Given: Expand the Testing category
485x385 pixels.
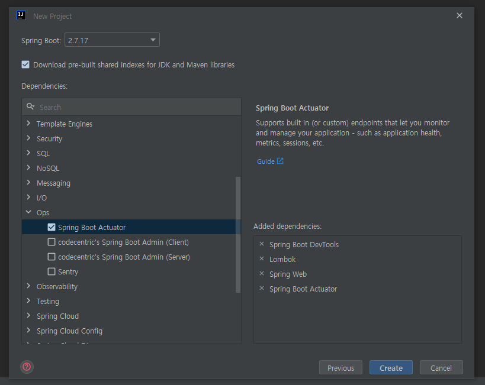Looking at the screenshot, I should pyautogui.click(x=29, y=301).
